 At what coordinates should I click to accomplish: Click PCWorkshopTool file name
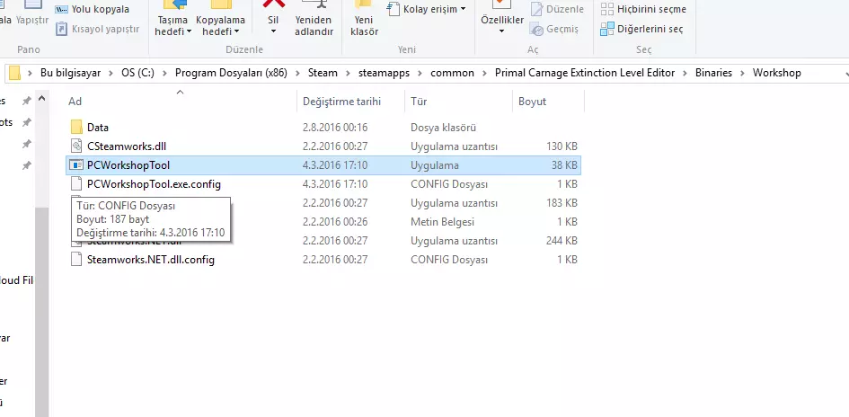128,165
